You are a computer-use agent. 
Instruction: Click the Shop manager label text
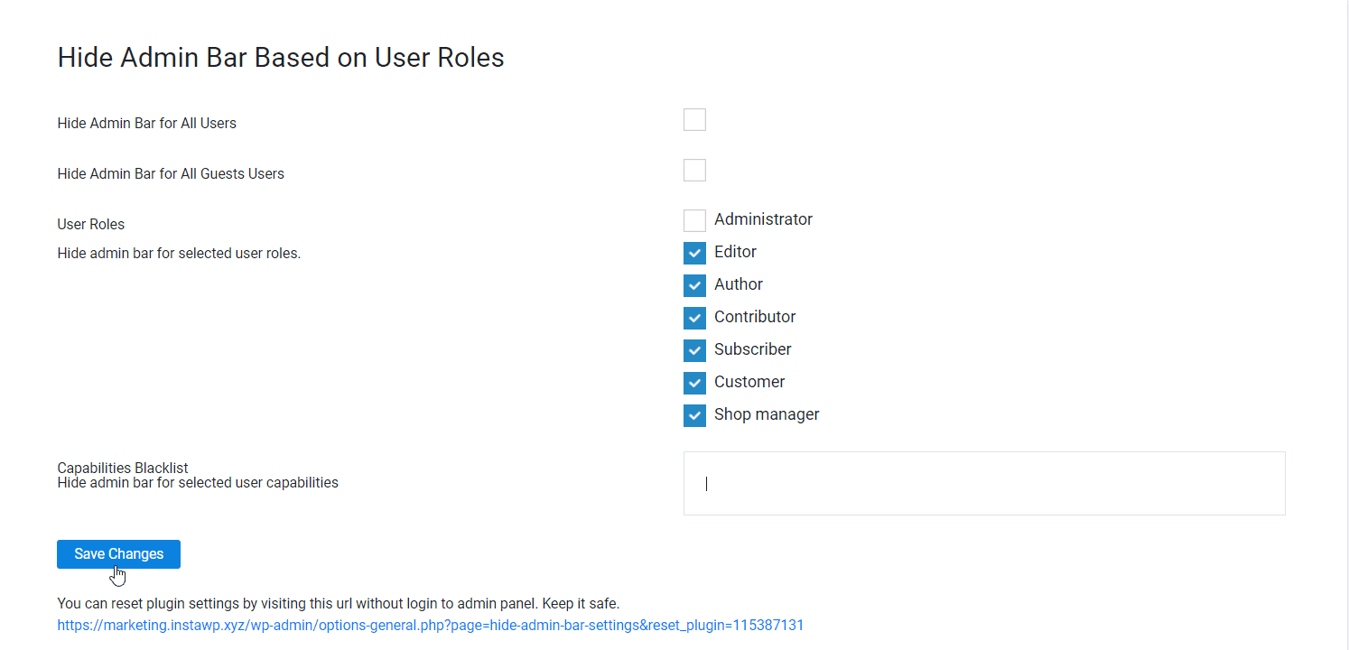pyautogui.click(x=767, y=414)
